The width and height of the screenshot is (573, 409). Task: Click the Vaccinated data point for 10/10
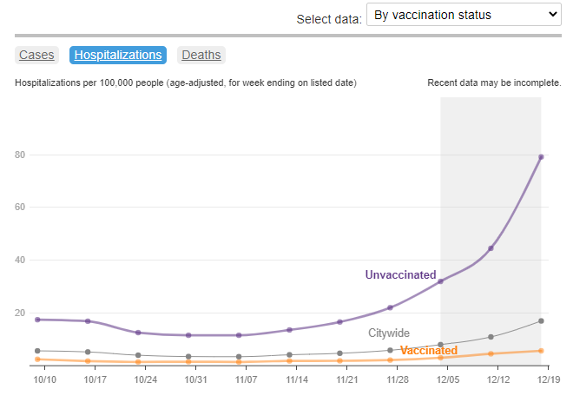tap(37, 360)
